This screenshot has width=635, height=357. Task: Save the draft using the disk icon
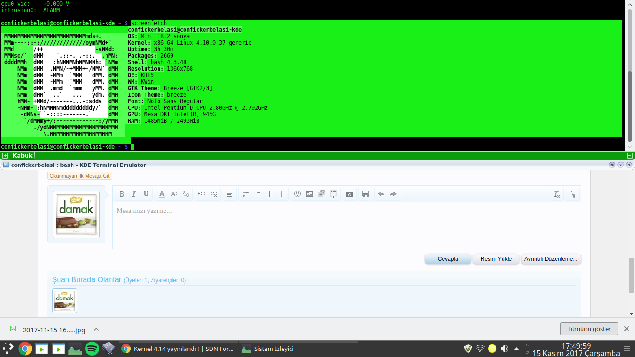(365, 194)
